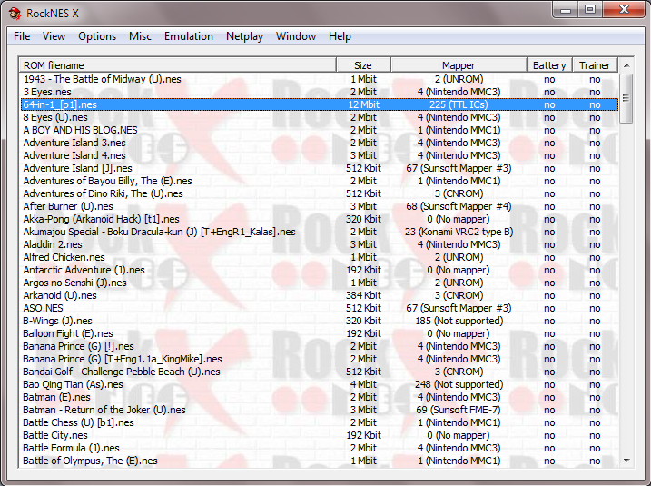Sort list by Mapper column header
The width and height of the screenshot is (651, 486).
point(459,65)
